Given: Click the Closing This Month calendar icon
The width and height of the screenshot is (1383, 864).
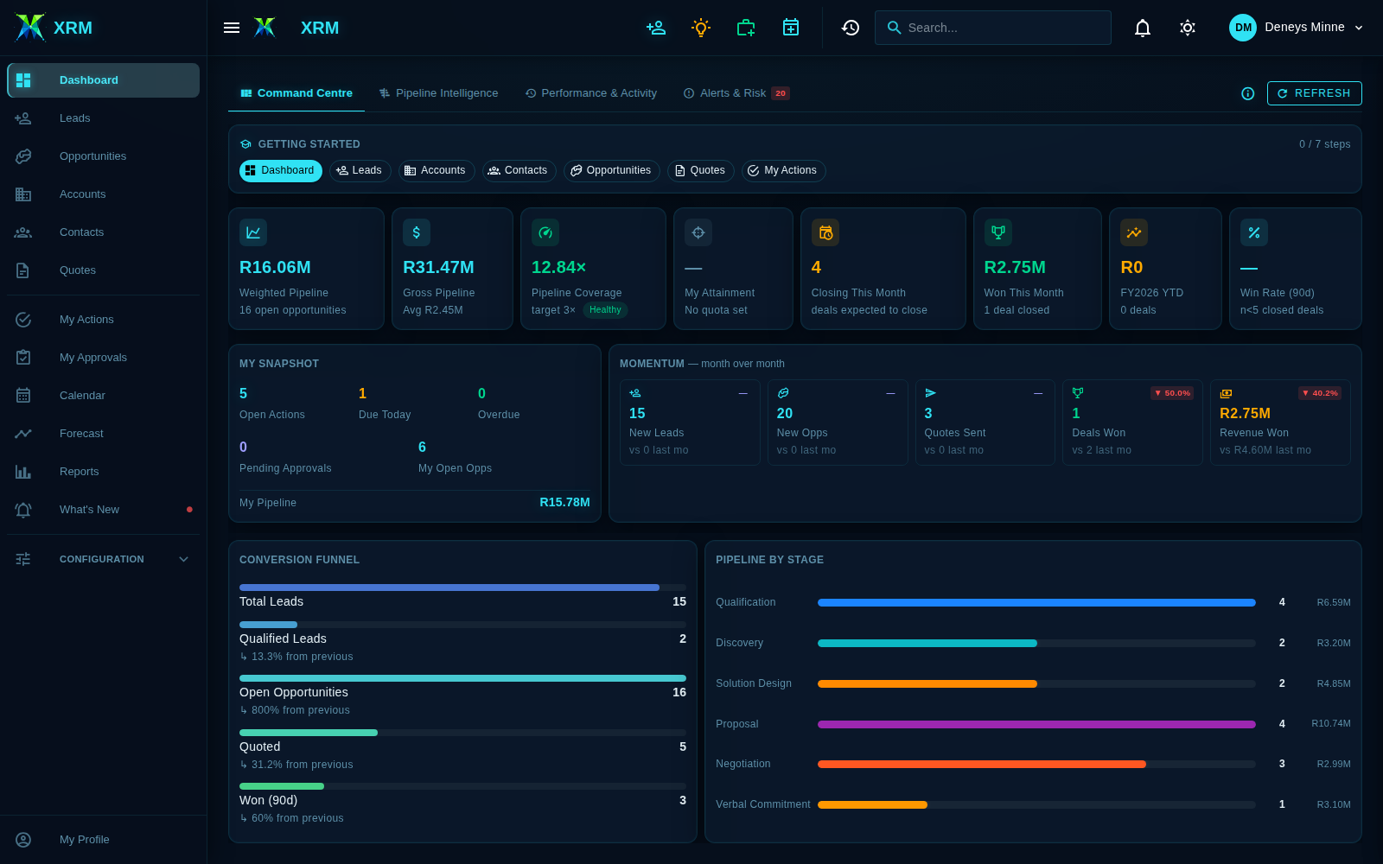Looking at the screenshot, I should 825,232.
